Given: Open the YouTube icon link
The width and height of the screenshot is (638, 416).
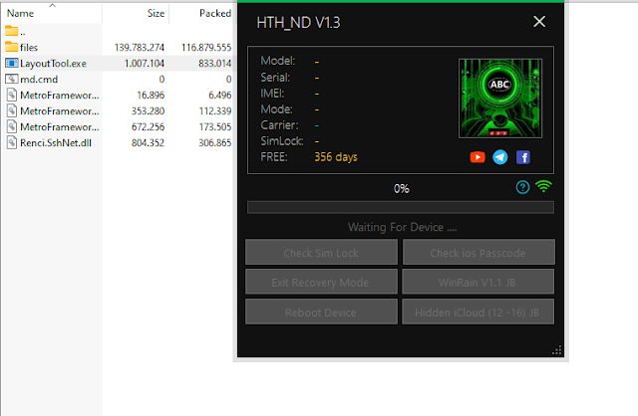Looking at the screenshot, I should pos(478,157).
